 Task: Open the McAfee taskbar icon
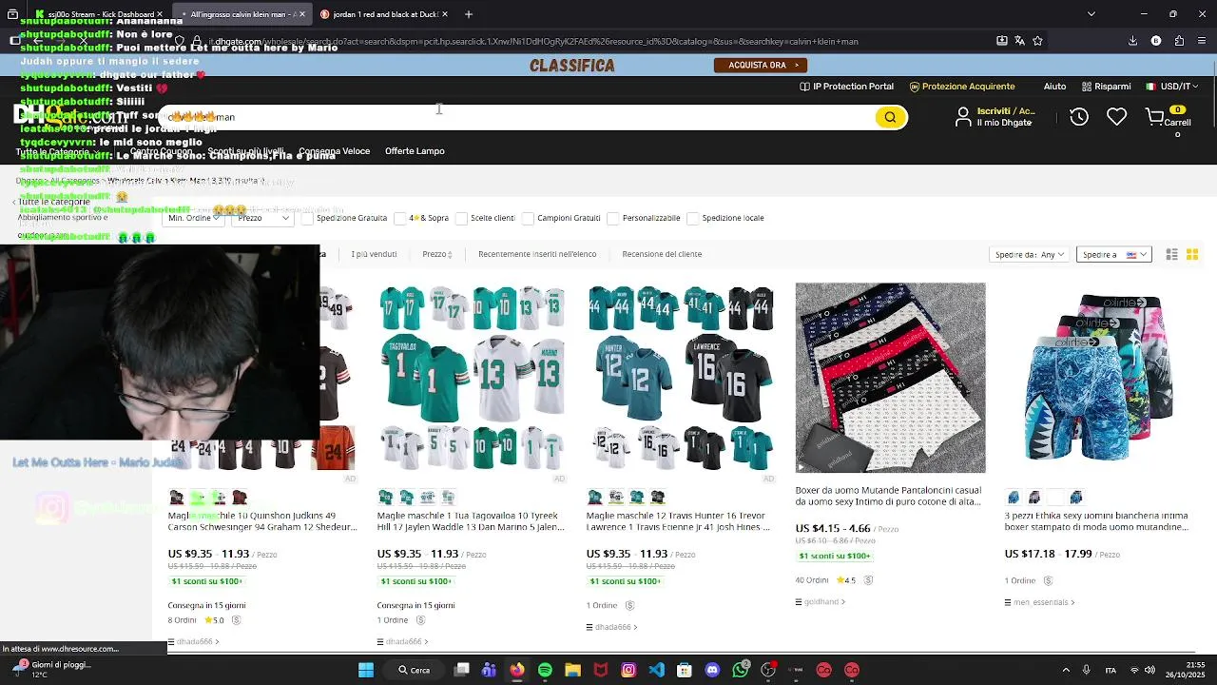[600, 670]
